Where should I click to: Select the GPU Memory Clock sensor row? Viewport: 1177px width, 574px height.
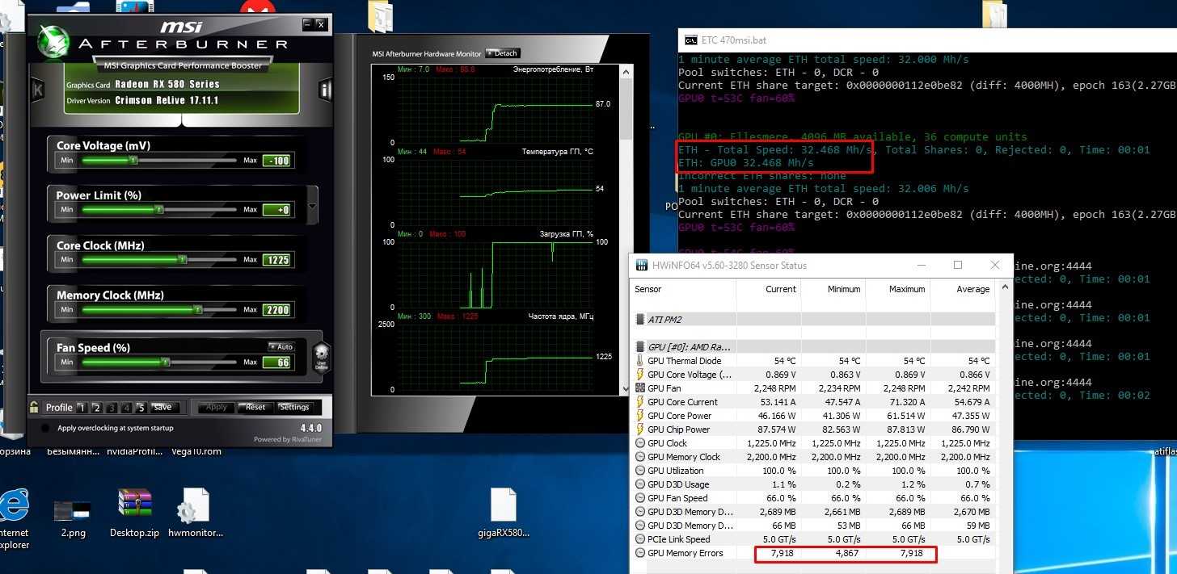click(x=814, y=457)
